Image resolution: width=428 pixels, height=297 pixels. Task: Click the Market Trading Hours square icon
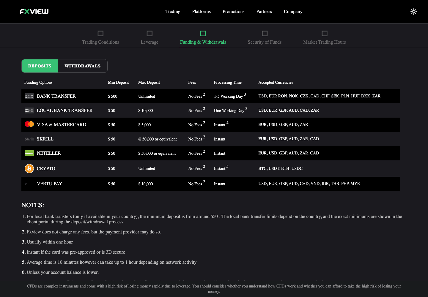(x=325, y=33)
